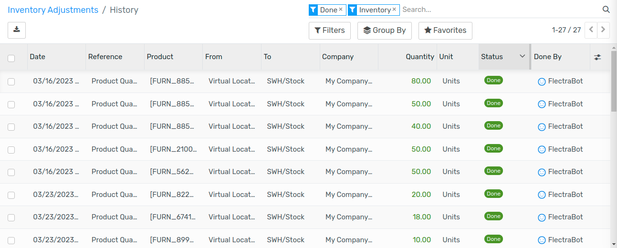Open the Favorites dropdown
Viewport: 617px width, 248px height.
[x=445, y=31]
